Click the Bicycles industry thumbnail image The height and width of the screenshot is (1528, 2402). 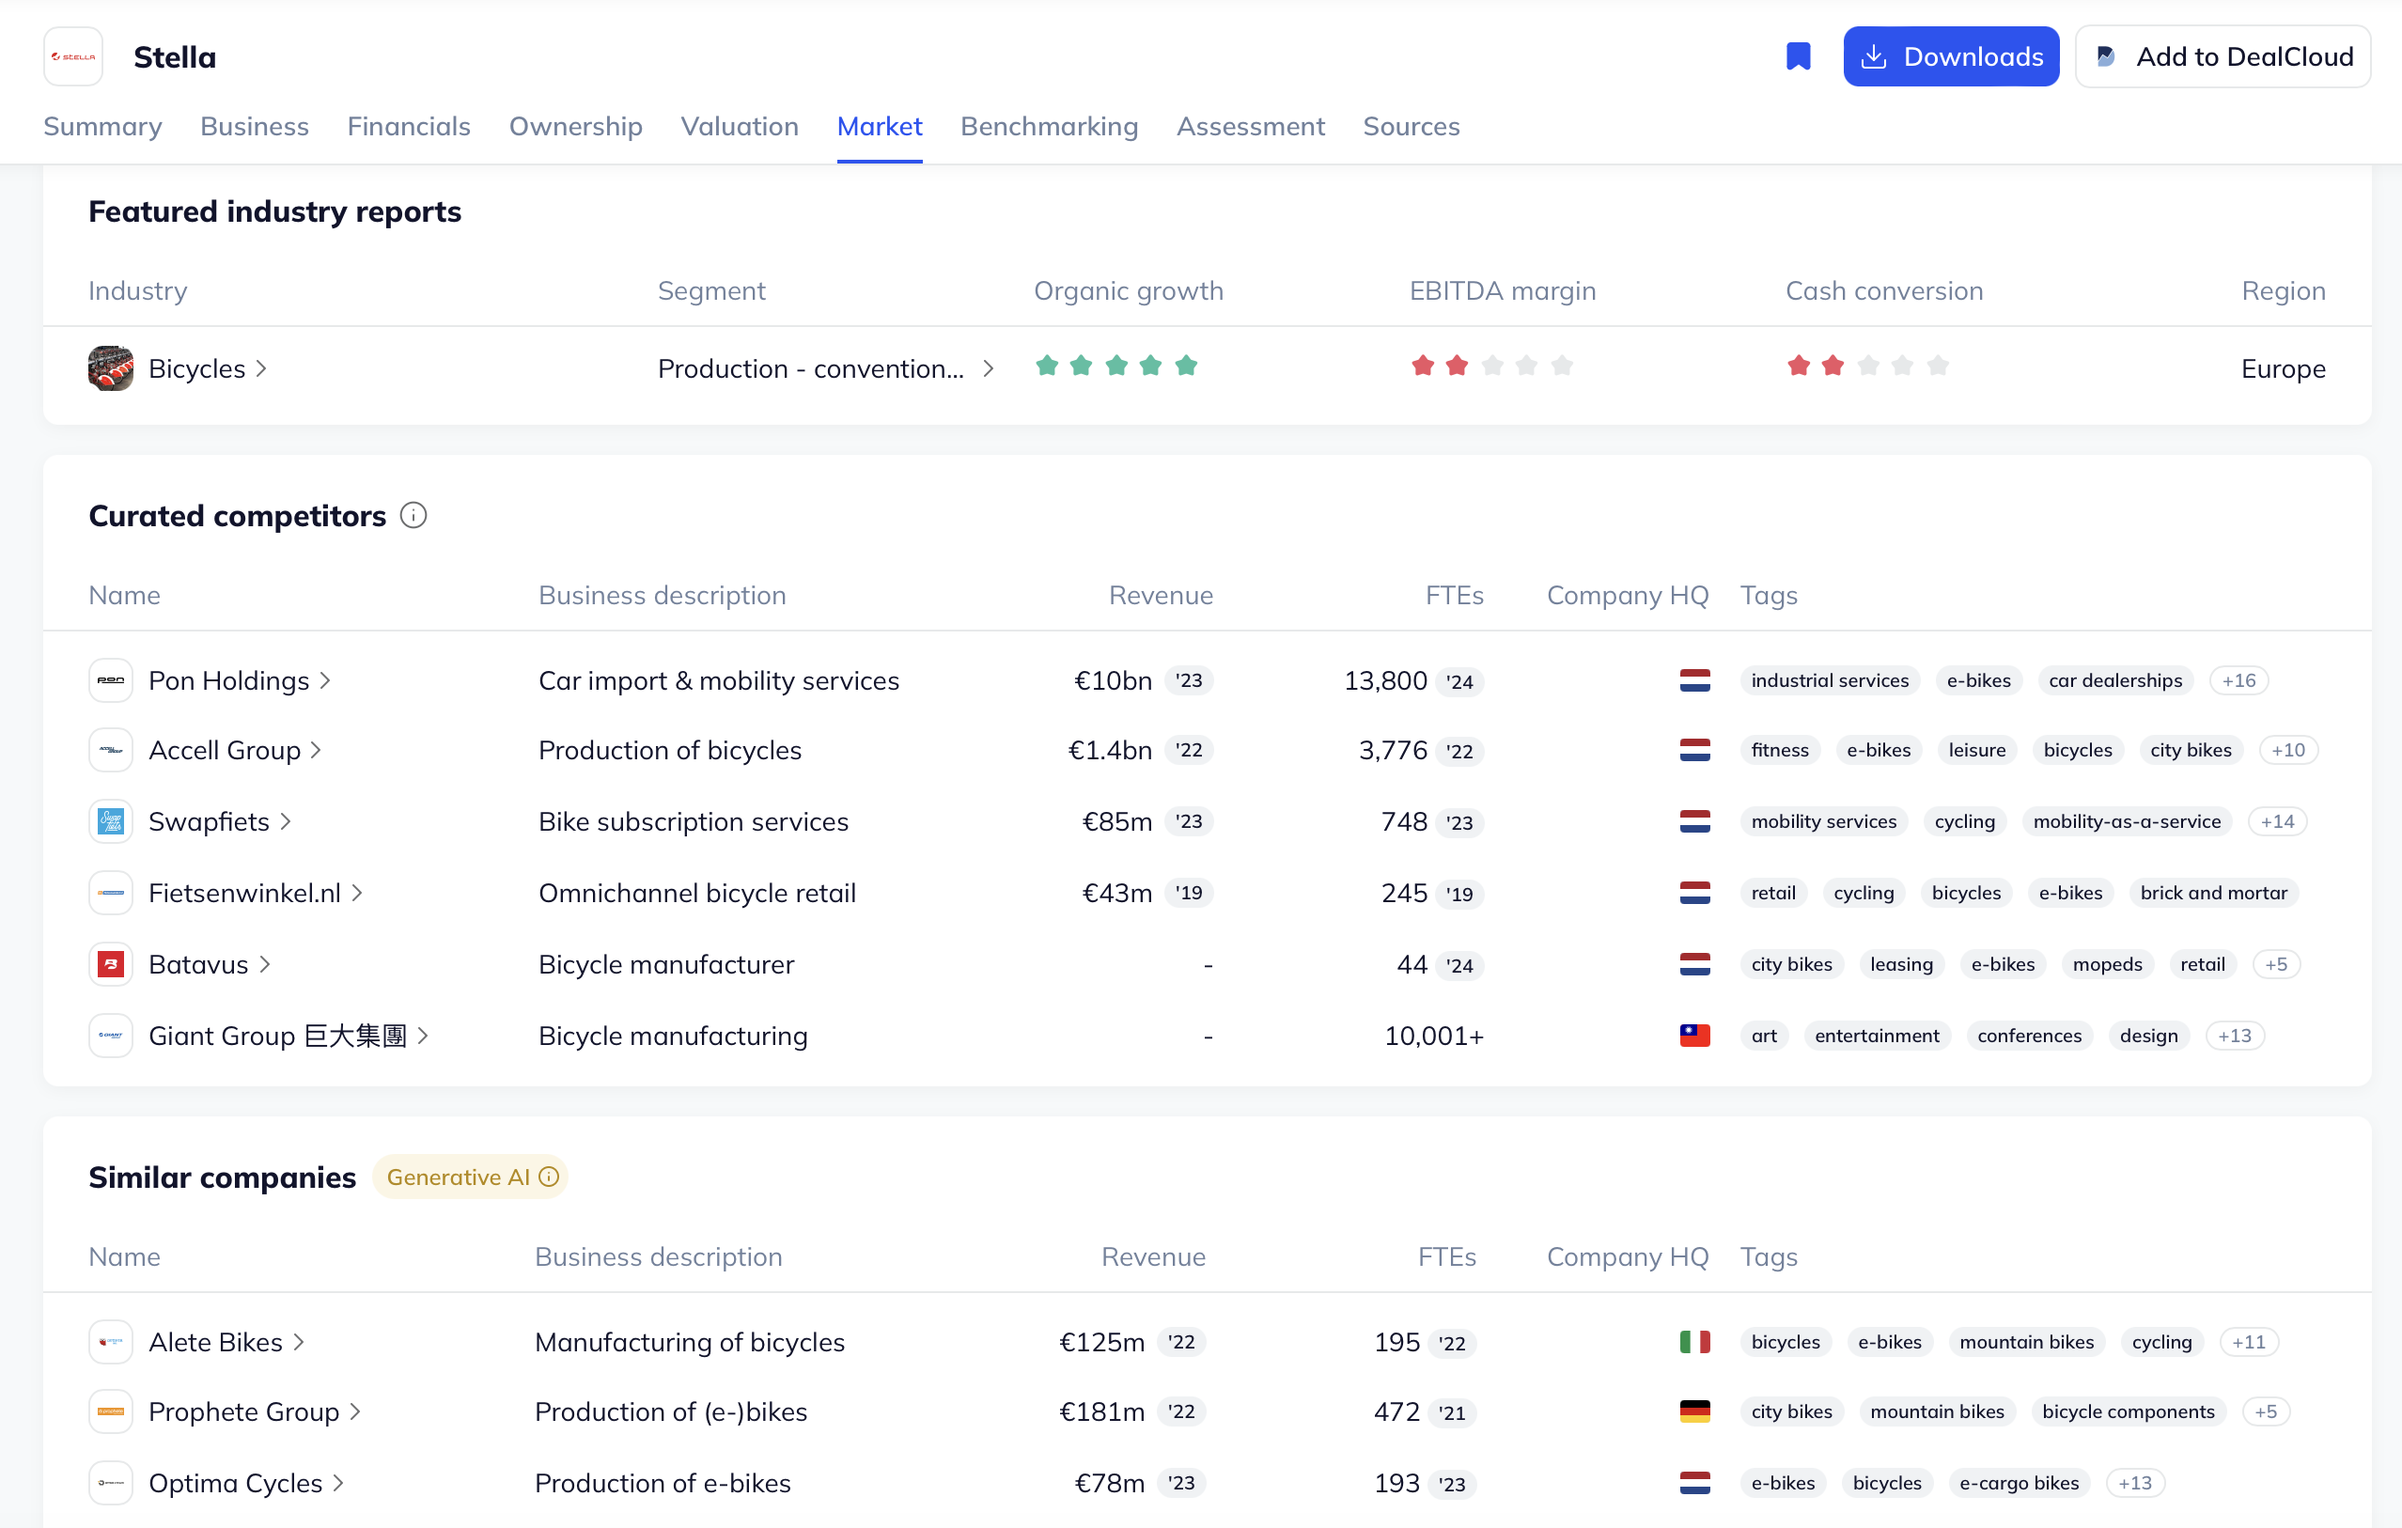click(x=111, y=368)
